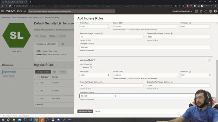Open Windows taskbar search
Viewport: 218px width, 122px height.
coord(8,120)
